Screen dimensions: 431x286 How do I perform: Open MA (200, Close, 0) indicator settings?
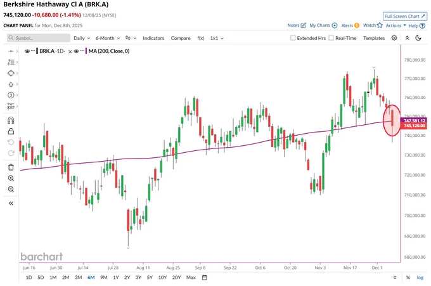tap(109, 51)
